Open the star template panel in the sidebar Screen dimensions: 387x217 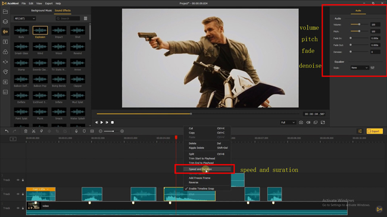(5, 82)
